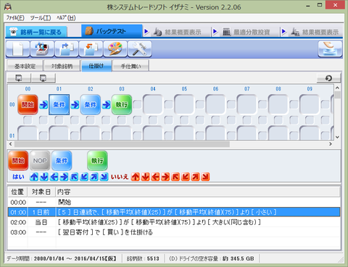Viewport: 348px width, 267px height.
Task: Click the export-to-folder arrow icon
Action: pyautogui.click(x=67, y=49)
